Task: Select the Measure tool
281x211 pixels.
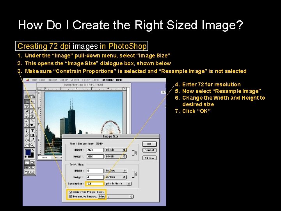Action: (x=27, y=135)
